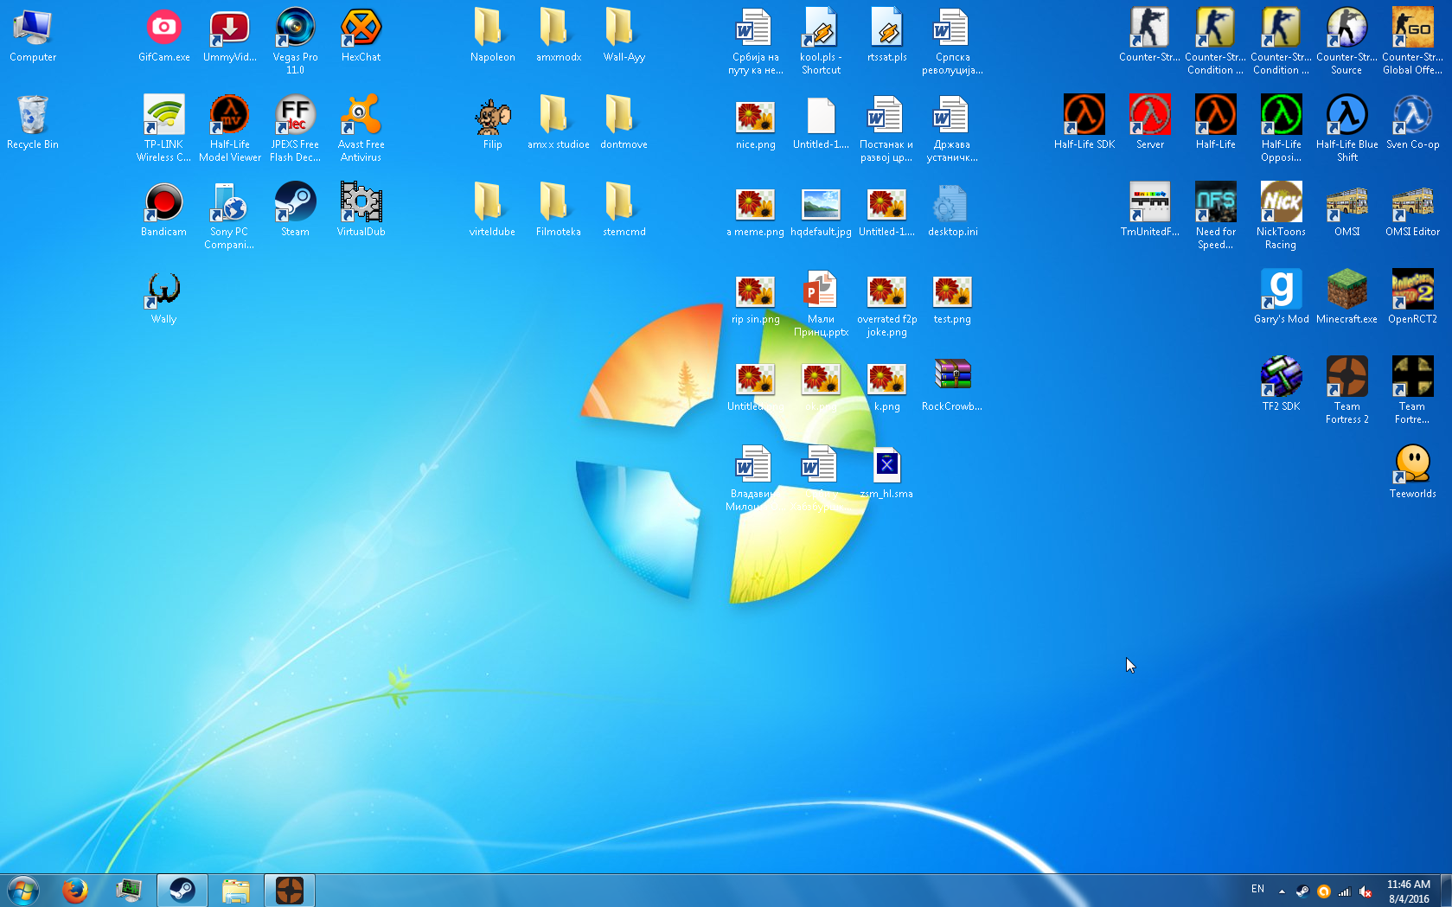Select the RockCrowb archive icon
The height and width of the screenshot is (907, 1452).
[952, 385]
